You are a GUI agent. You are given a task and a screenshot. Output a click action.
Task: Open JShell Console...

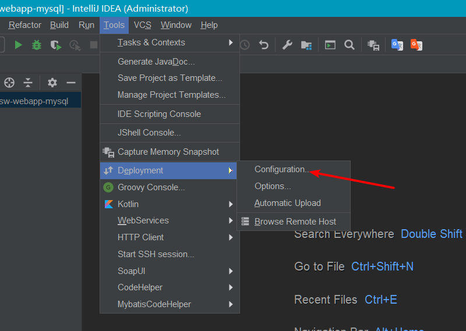pyautogui.click(x=170, y=133)
